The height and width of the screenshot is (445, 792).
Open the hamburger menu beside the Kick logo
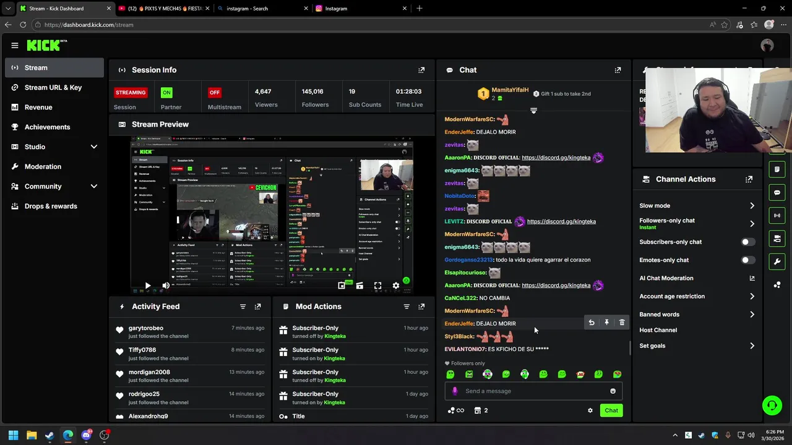point(14,45)
